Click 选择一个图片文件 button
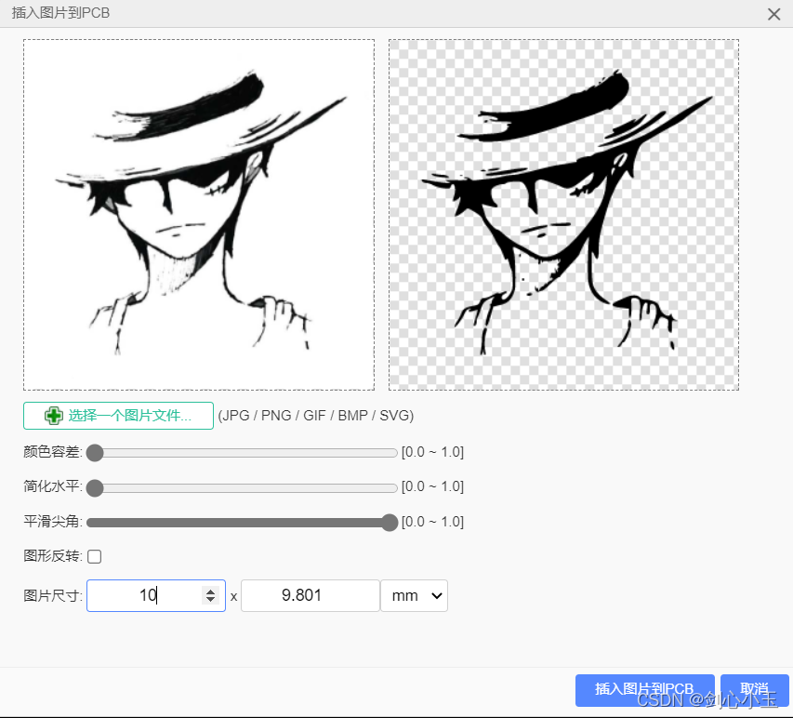Screen dimensions: 793x718 (x=118, y=416)
